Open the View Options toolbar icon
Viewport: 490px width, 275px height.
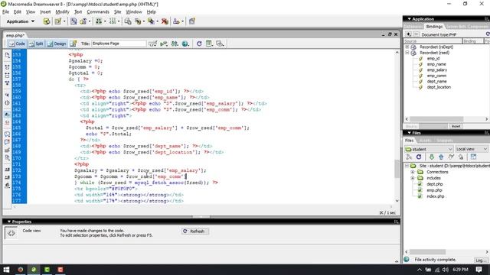pyautogui.click(x=209, y=44)
